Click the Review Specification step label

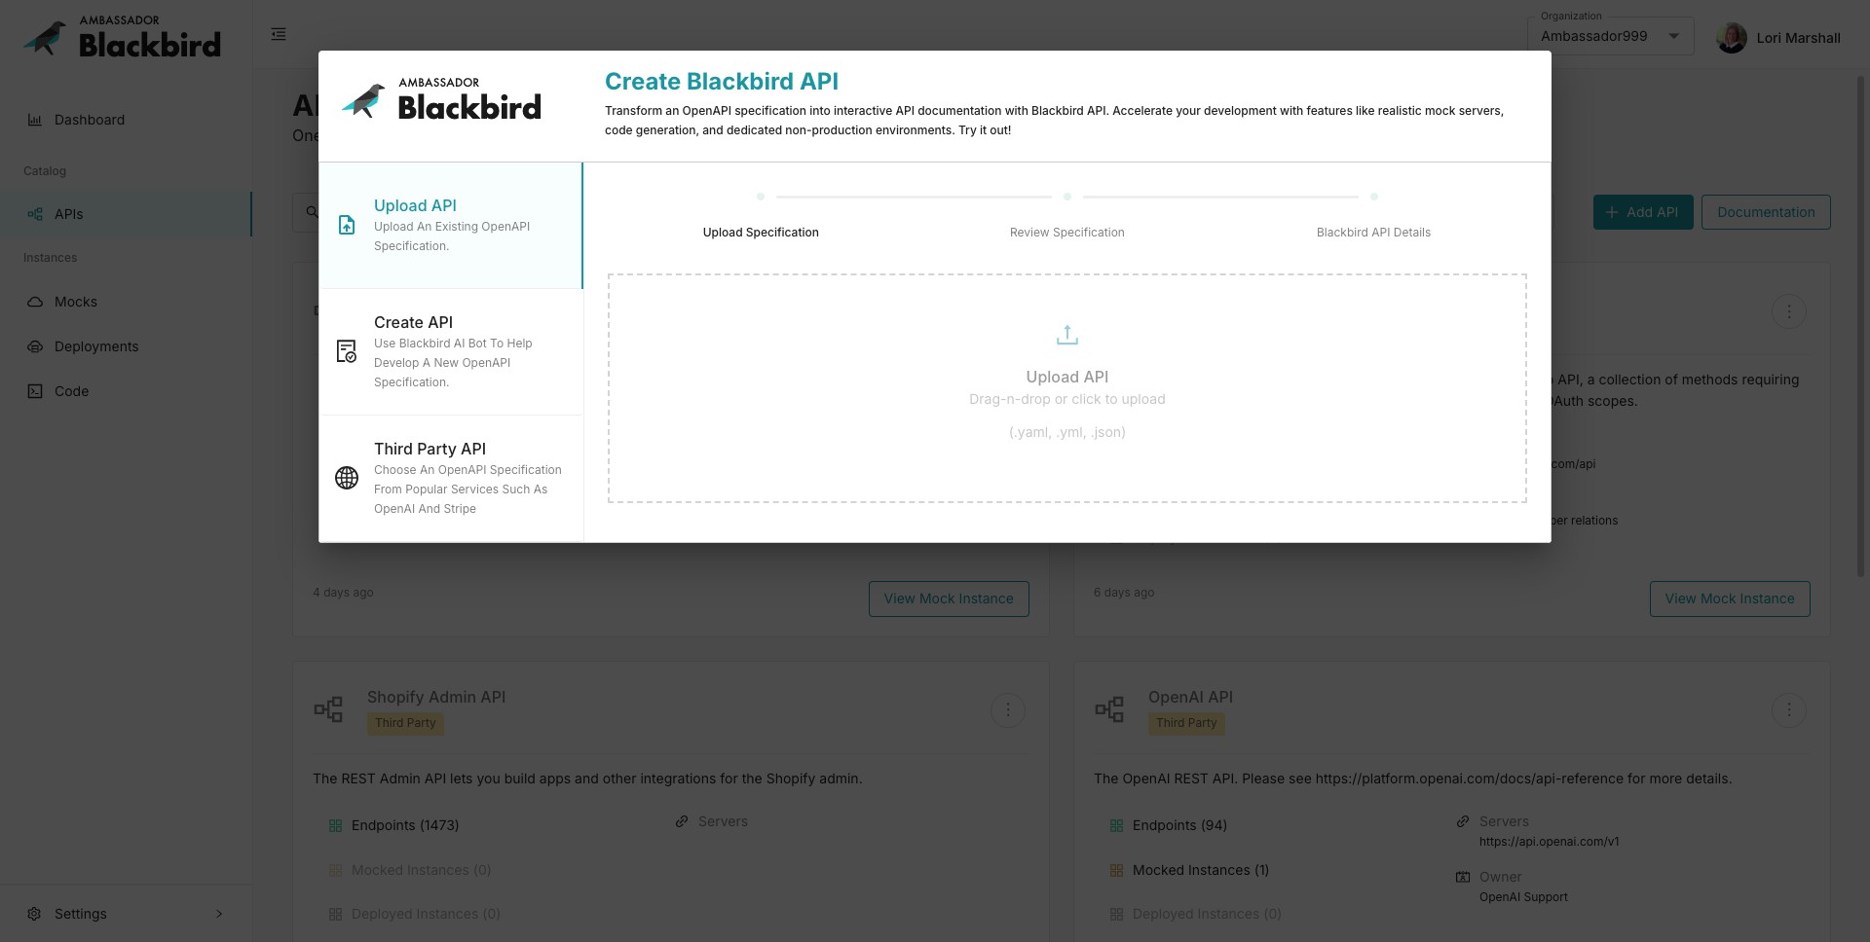(1067, 233)
